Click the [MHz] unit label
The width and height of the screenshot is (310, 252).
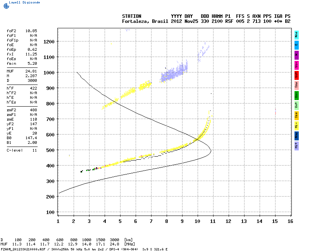click(129, 244)
